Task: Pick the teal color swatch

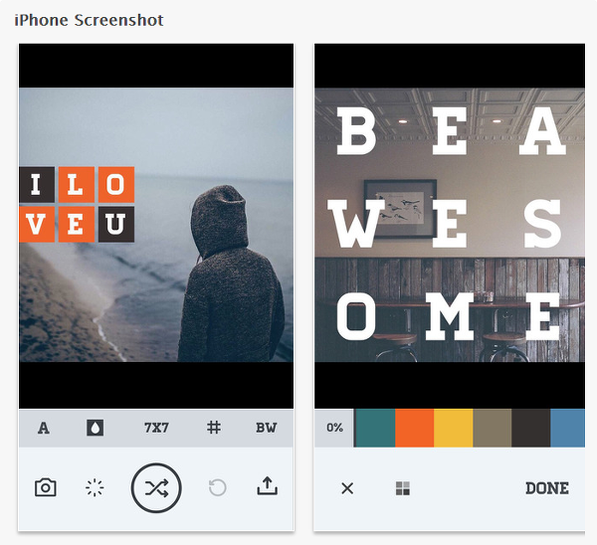Action: pos(375,428)
